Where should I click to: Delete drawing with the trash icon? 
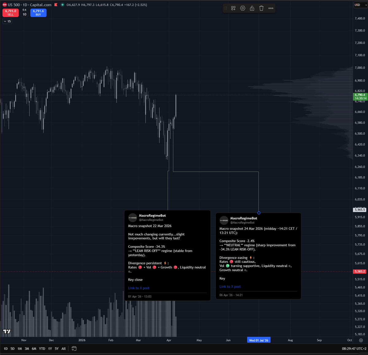[x=261, y=8]
